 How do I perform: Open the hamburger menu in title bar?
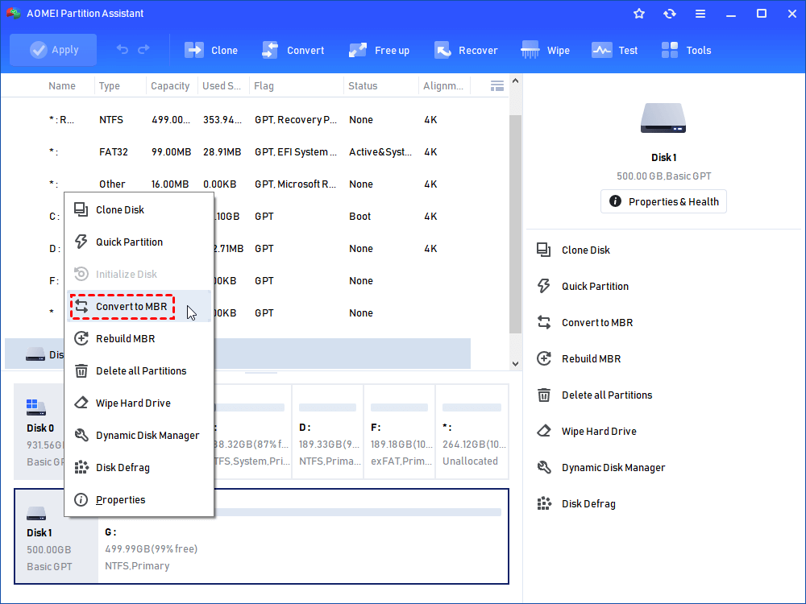[x=700, y=14]
